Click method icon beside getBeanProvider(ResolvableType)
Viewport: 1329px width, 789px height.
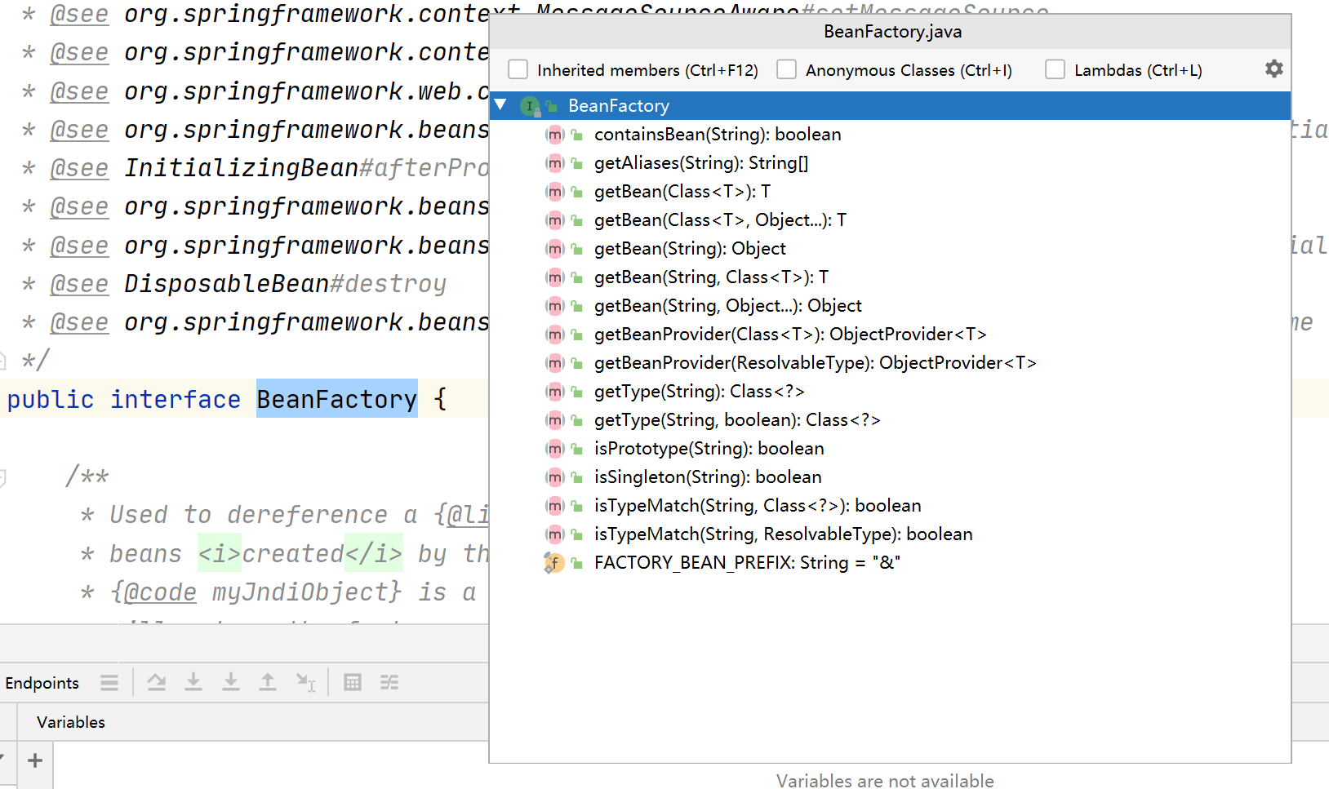pyautogui.click(x=555, y=363)
